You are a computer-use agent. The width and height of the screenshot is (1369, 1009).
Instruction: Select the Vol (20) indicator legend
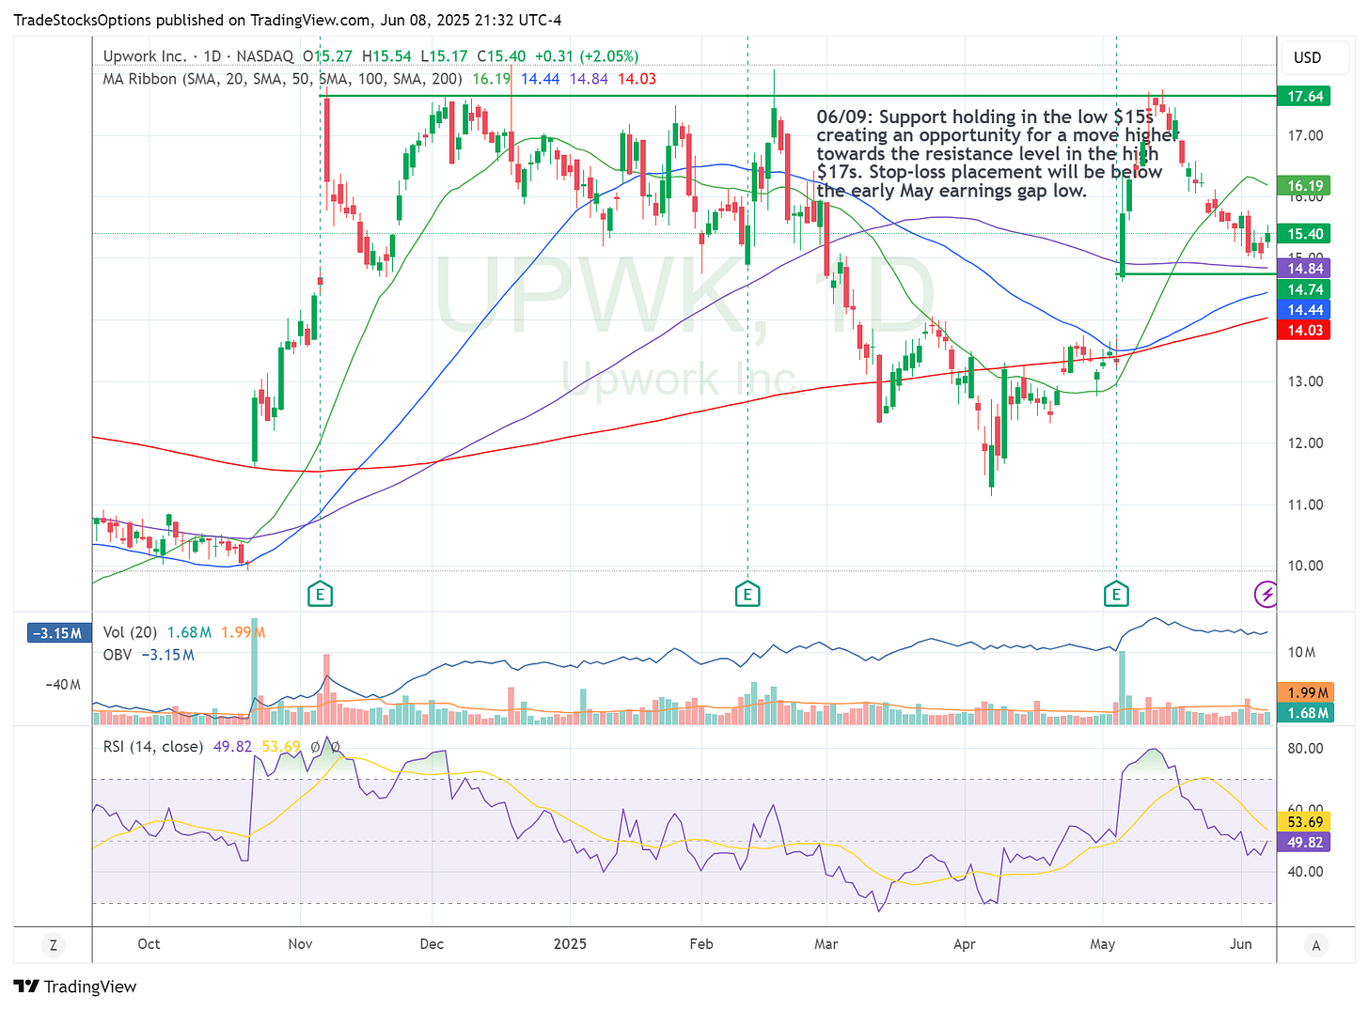pos(131,632)
